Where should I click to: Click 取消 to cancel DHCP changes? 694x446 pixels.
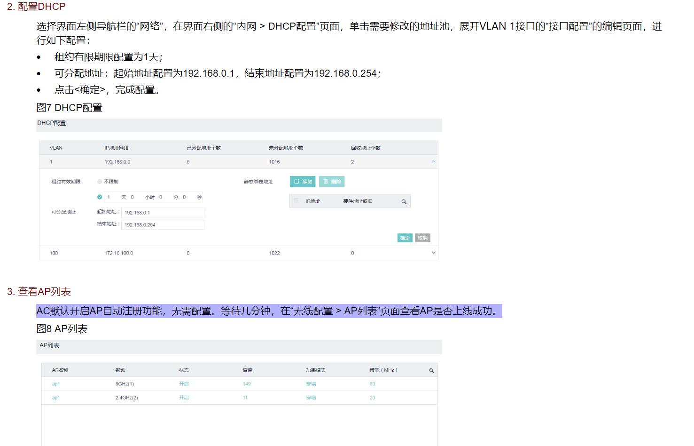pyautogui.click(x=423, y=238)
